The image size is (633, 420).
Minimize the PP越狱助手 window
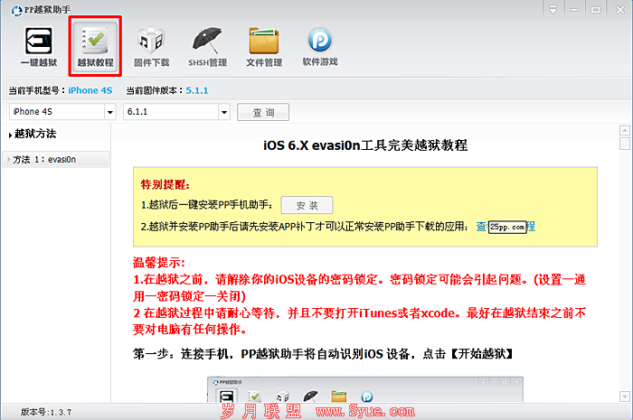pos(574,9)
